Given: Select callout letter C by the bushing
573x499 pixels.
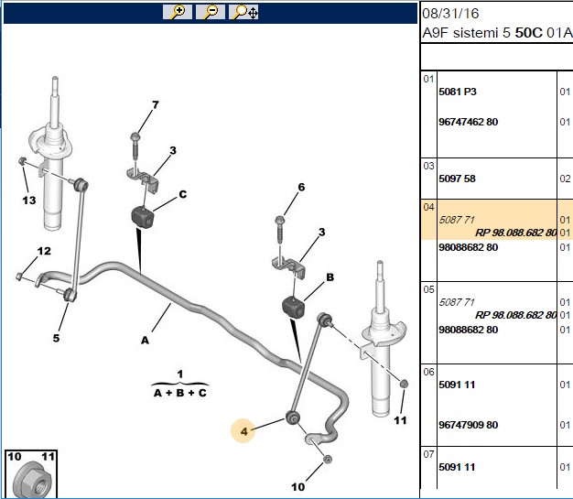Looking at the screenshot, I should pyautogui.click(x=183, y=194).
